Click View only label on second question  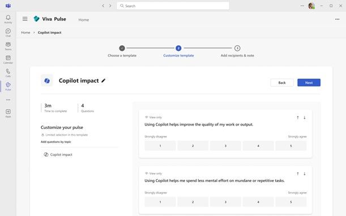153,174
